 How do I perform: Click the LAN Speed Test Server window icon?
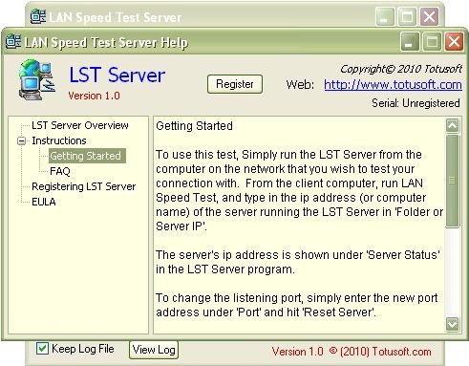tap(38, 16)
